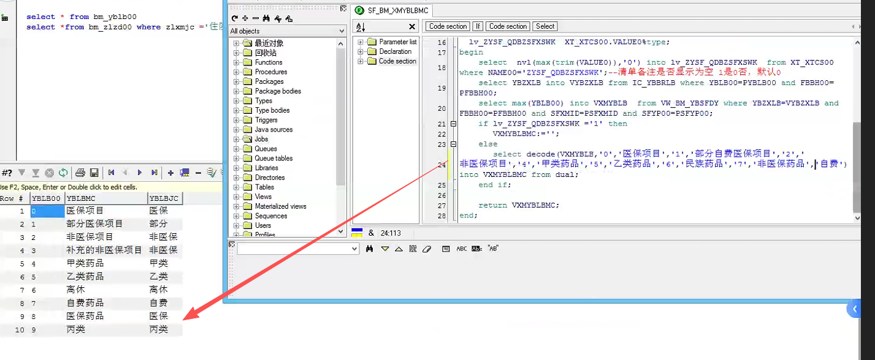Toggle case-sensitive option left of quoted AB icon
The height and width of the screenshot is (360, 875).
pos(477,249)
